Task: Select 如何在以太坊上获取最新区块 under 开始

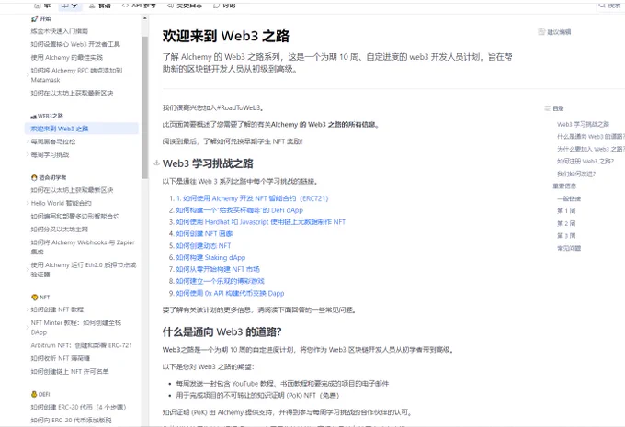Action: pyautogui.click(x=72, y=93)
